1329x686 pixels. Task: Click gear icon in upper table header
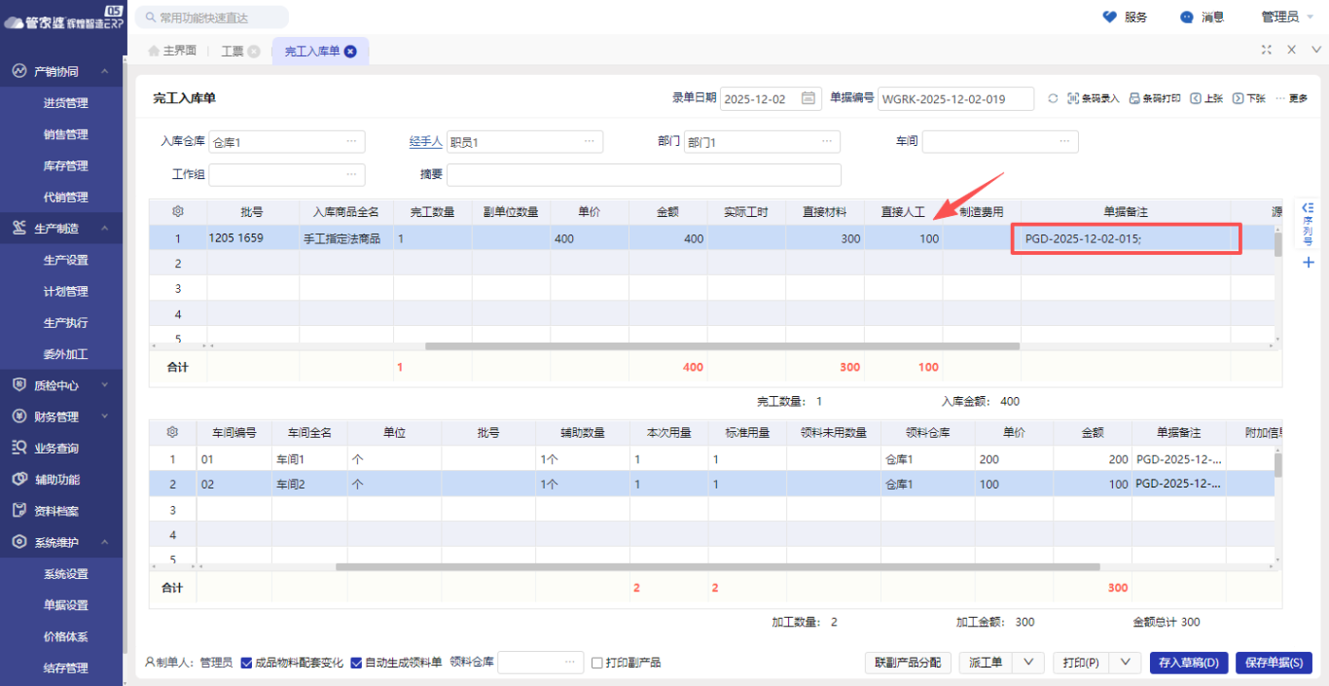pos(177,211)
